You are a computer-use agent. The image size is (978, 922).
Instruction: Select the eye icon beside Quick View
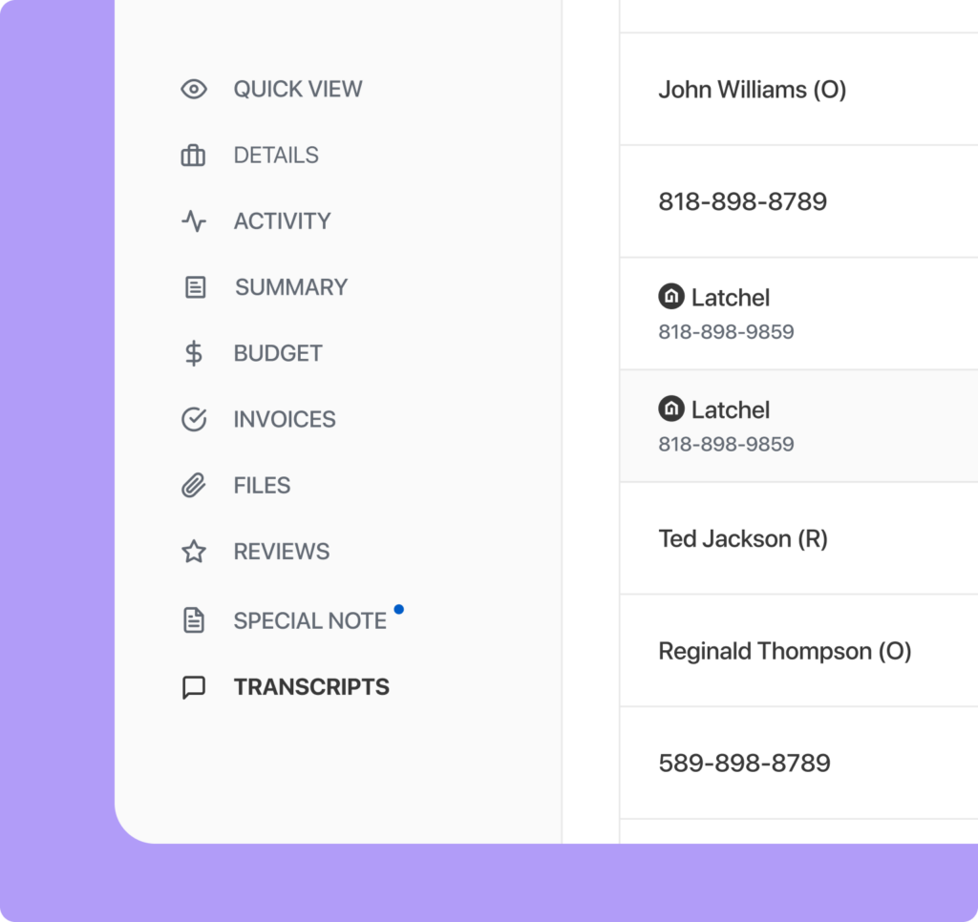(x=194, y=89)
